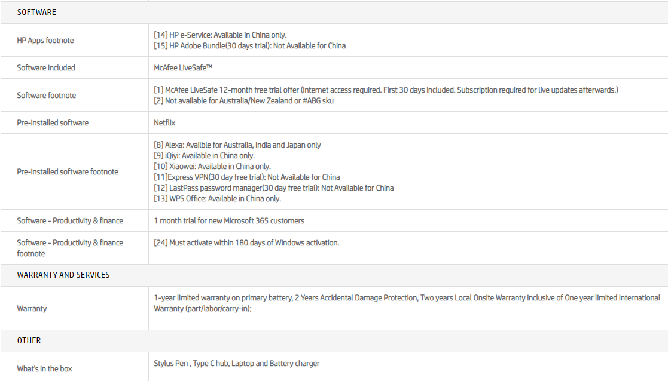Select the Stylus Pen, Type C hub box contents
The width and height of the screenshot is (668, 381).
click(x=236, y=364)
